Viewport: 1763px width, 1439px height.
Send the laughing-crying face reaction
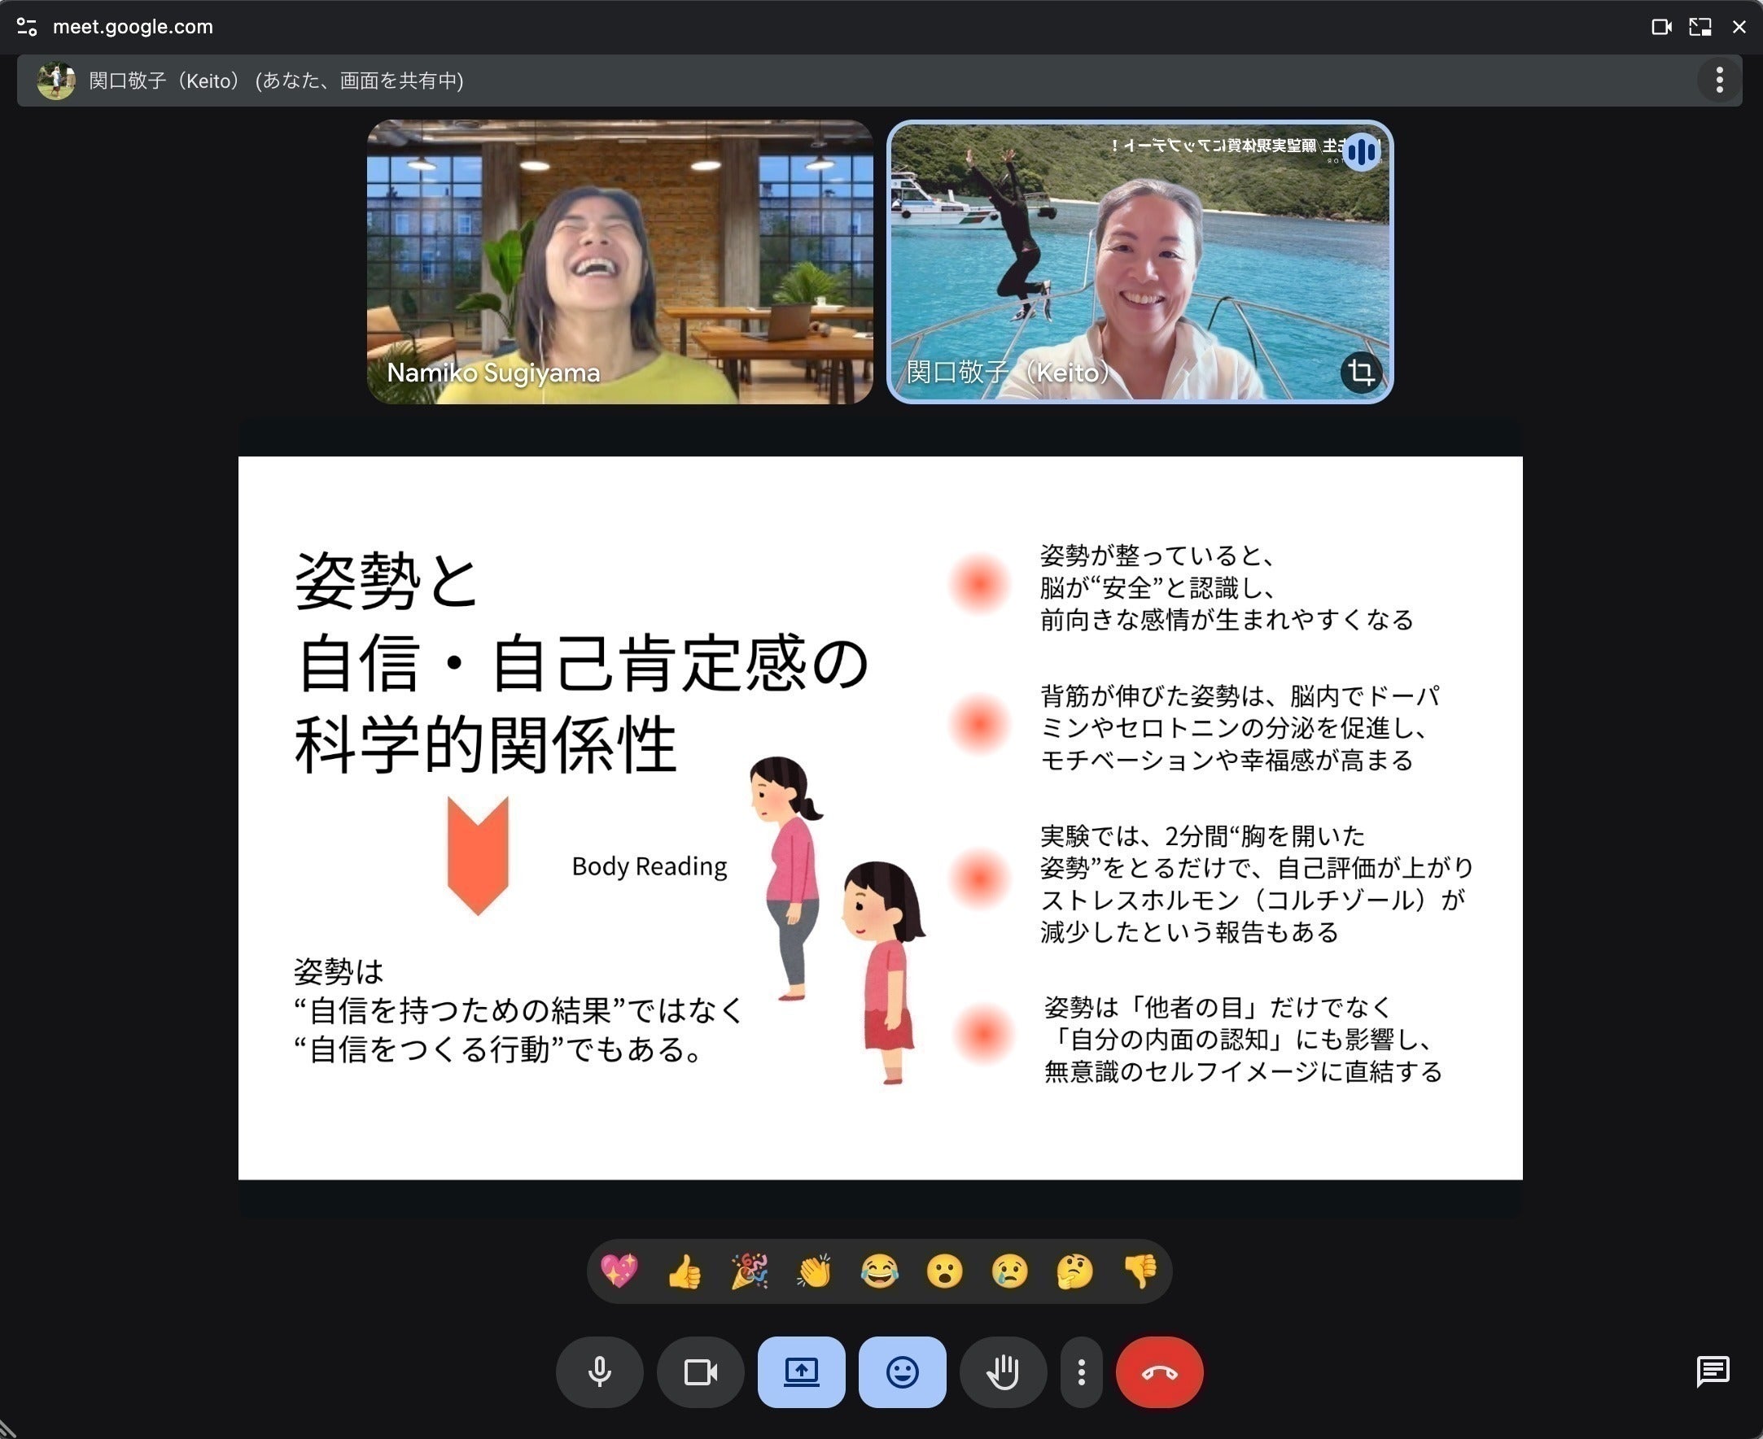[x=879, y=1271]
